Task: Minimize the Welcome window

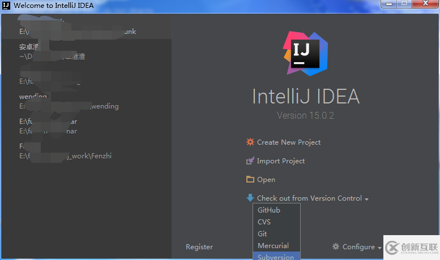Action: [389, 4]
